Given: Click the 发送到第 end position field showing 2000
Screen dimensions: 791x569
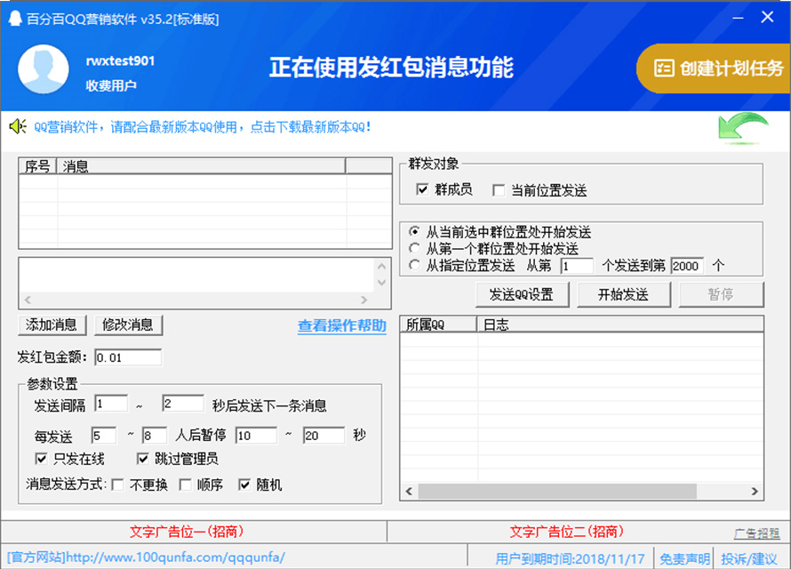Looking at the screenshot, I should coord(687,266).
